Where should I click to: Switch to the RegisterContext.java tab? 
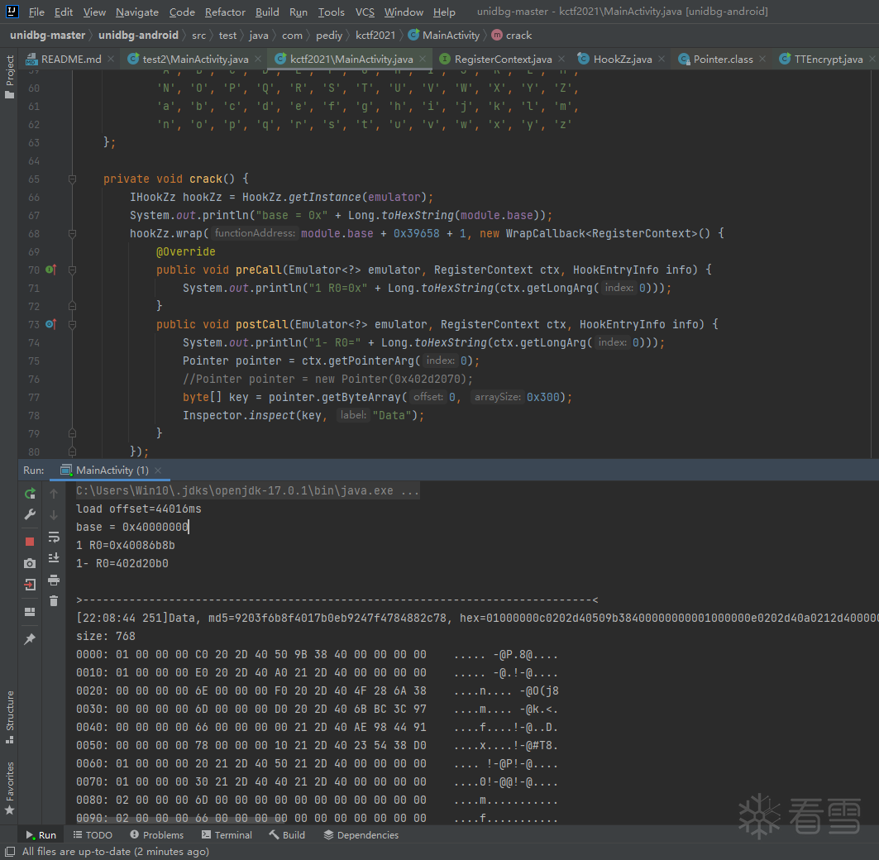pos(503,60)
